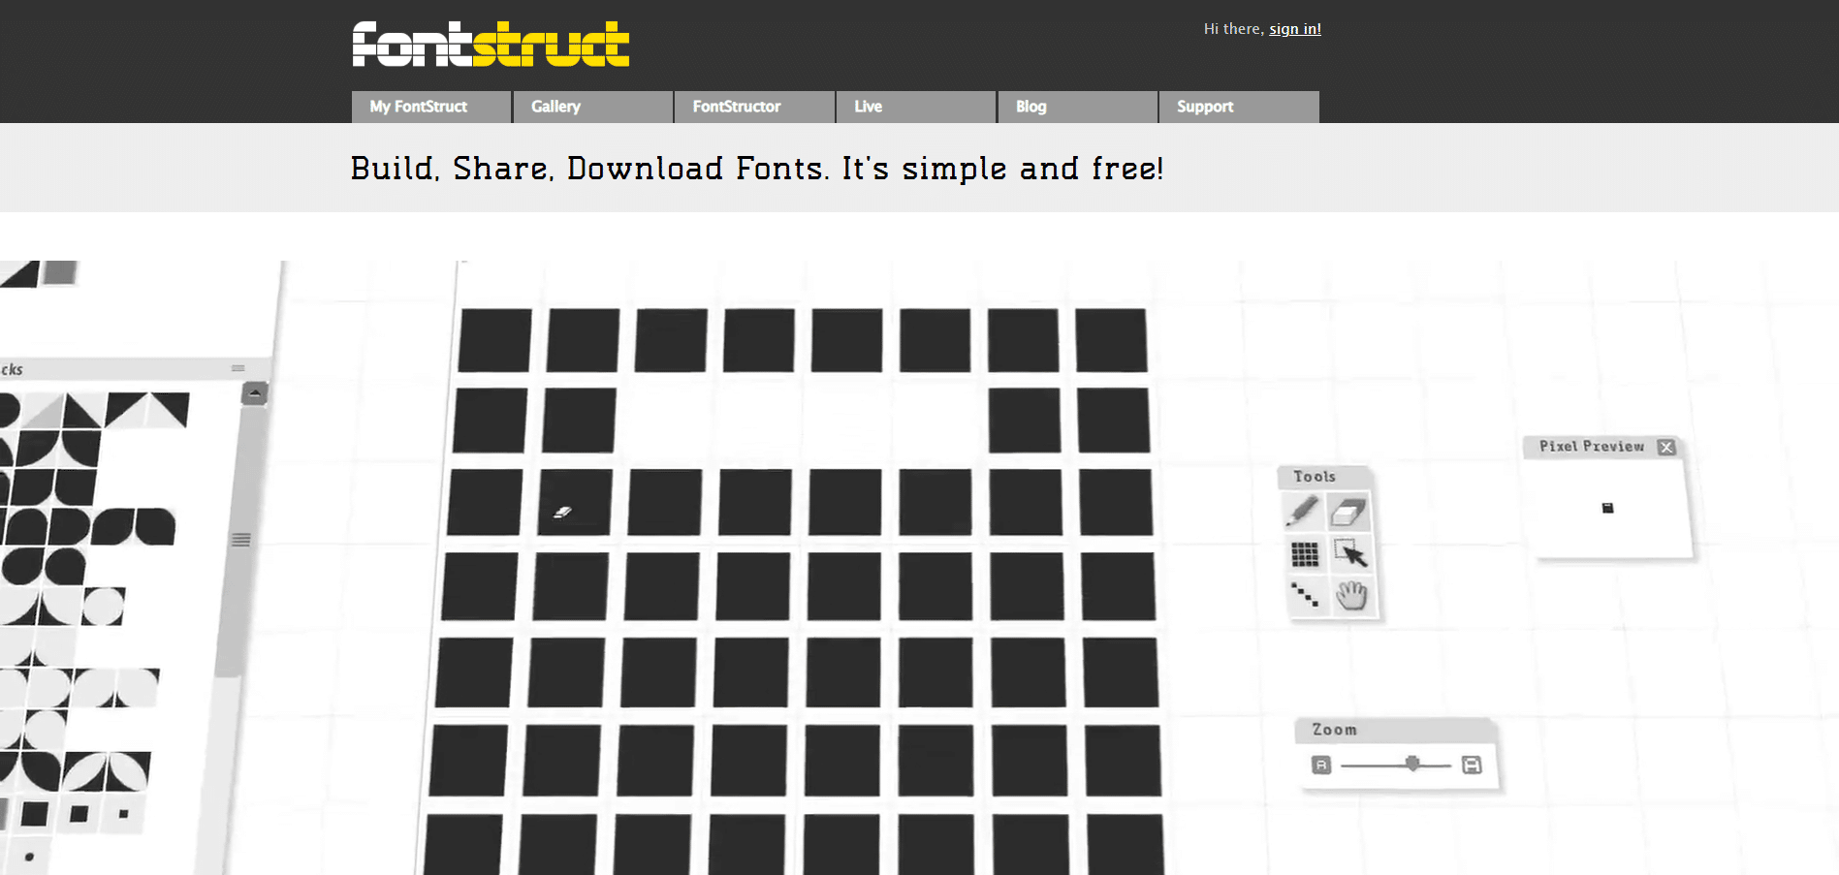Open the Bricks panel options grip
Image resolution: width=1839 pixels, height=875 pixels.
click(x=238, y=367)
